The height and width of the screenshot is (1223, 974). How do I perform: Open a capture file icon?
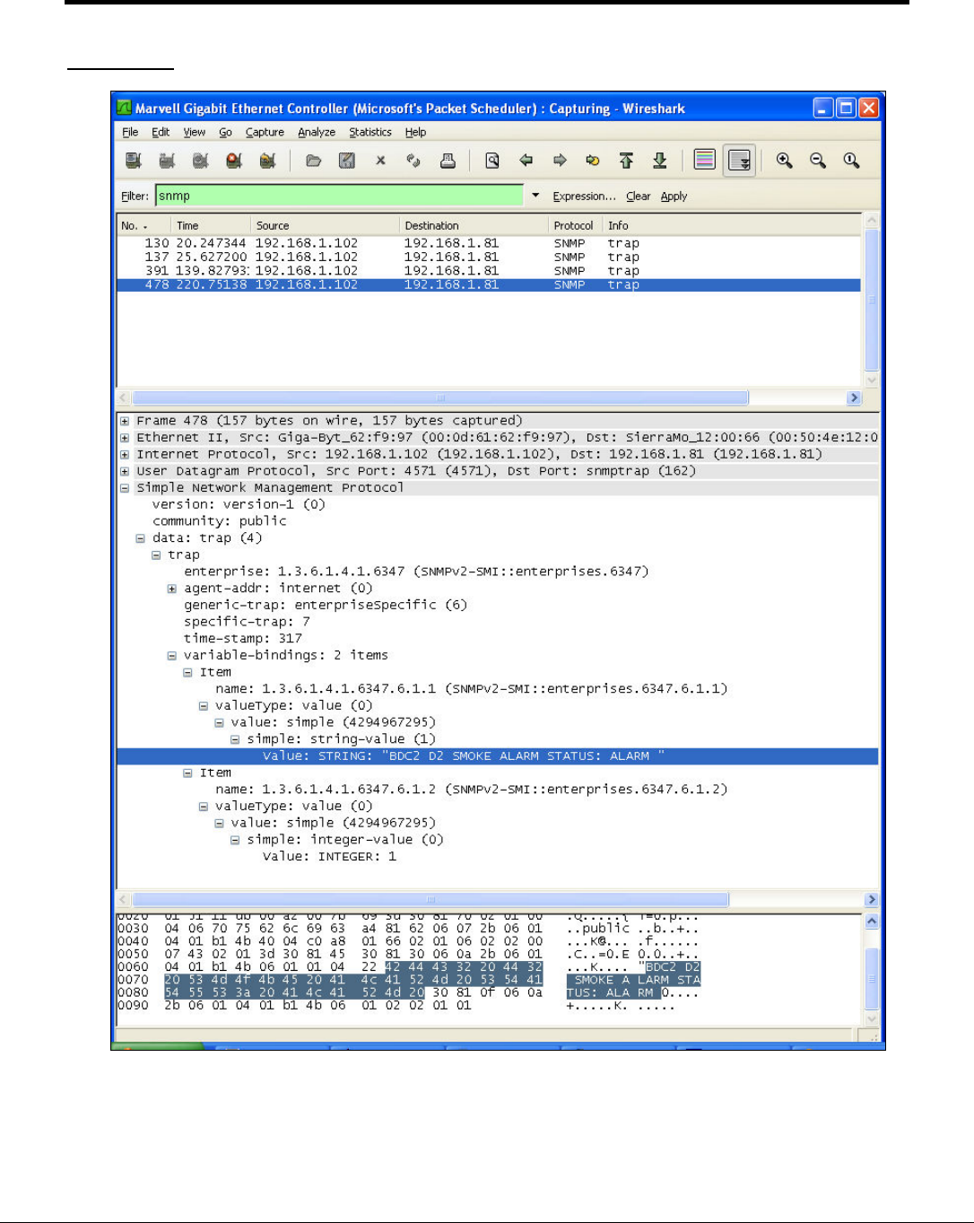(x=313, y=161)
